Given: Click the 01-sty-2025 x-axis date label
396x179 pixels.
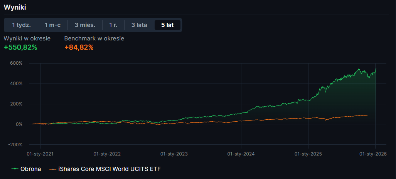Looking at the screenshot, I should coord(308,154).
